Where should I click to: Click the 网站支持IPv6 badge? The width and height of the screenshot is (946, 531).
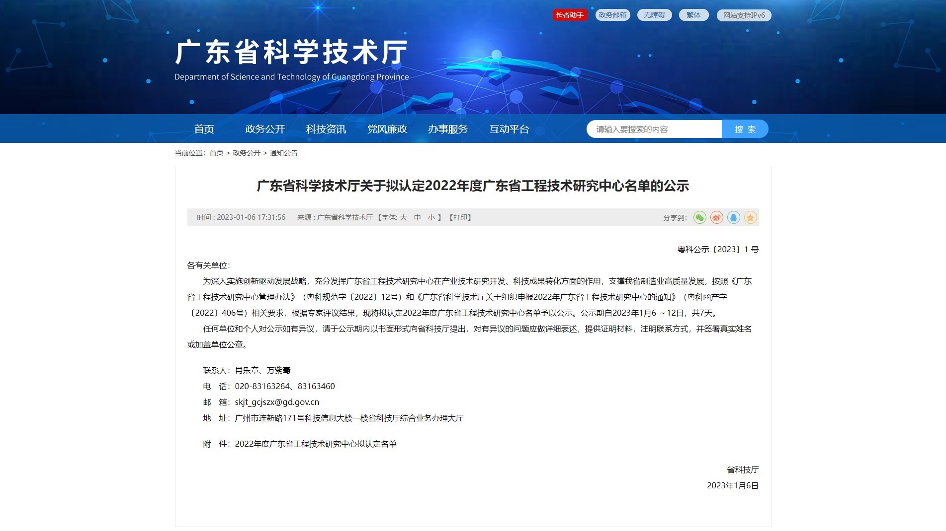coord(744,15)
